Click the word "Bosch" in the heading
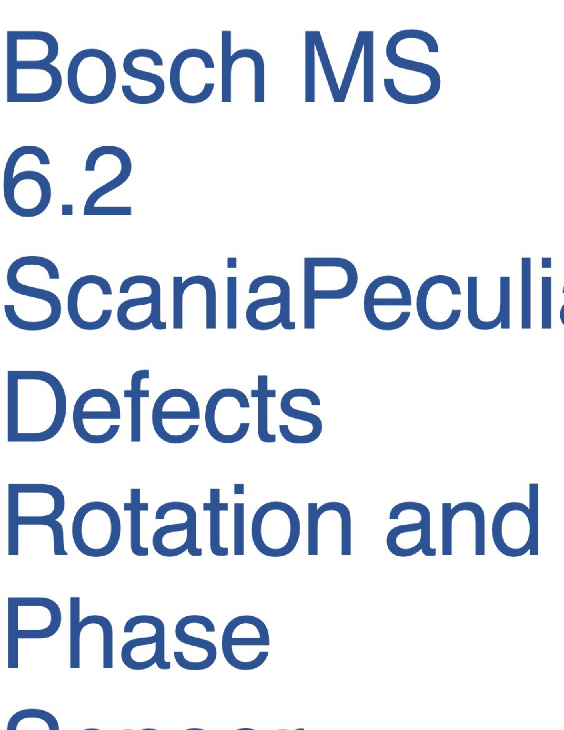The height and width of the screenshot is (730, 564). tap(135, 67)
